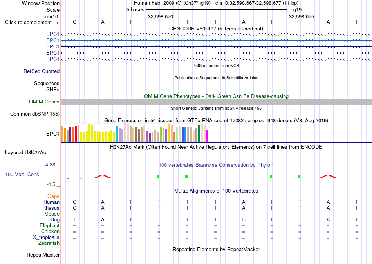Click the cyan bar in the GTEx chart
Screen dimensions: 372x264
[117, 134]
